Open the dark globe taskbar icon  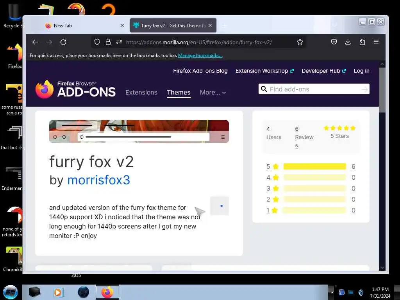coord(83,292)
